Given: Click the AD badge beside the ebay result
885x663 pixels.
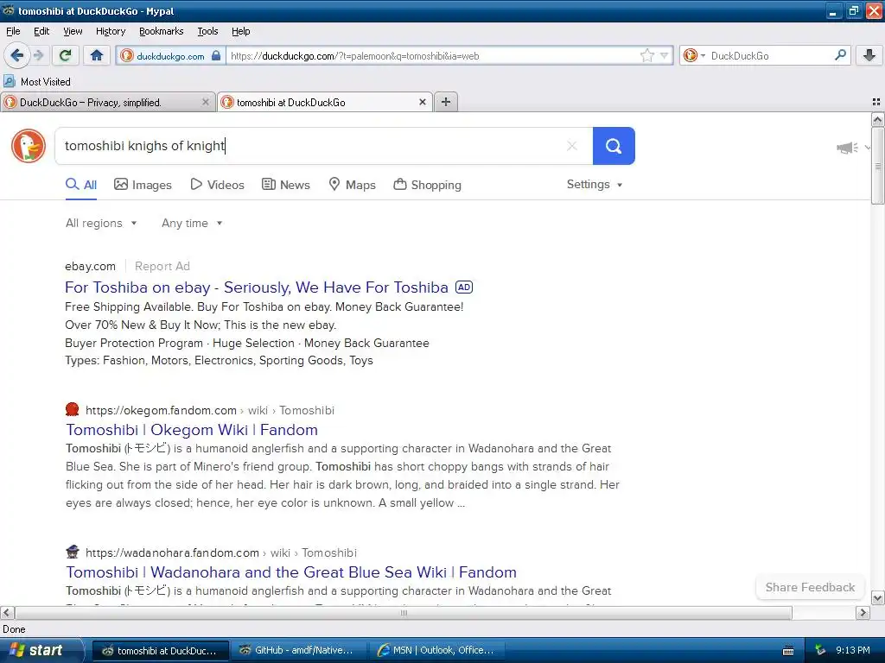Looking at the screenshot, I should [x=464, y=287].
